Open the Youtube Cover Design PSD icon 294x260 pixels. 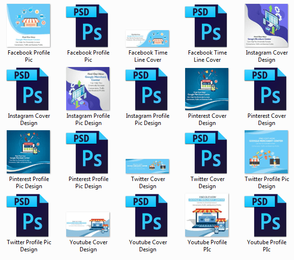click(148, 215)
